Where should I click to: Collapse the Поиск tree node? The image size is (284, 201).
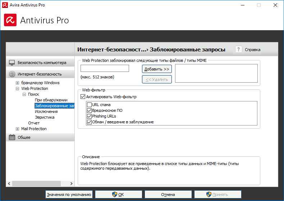24,94
